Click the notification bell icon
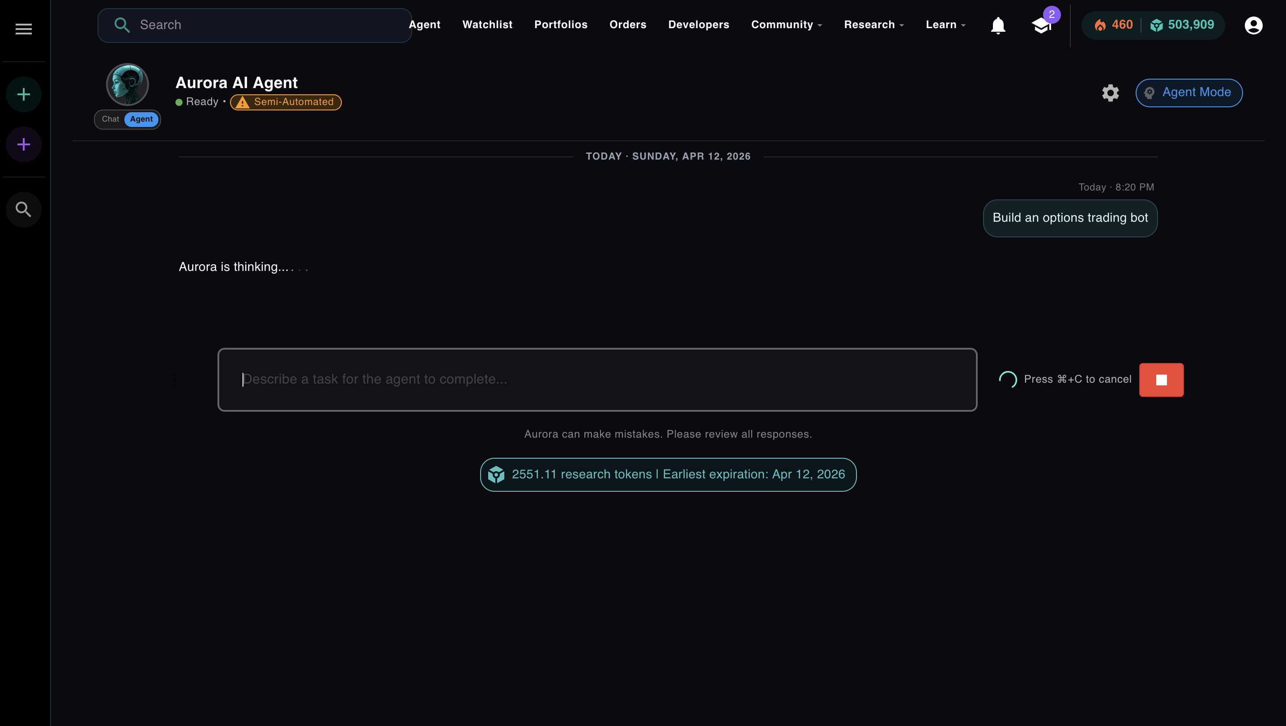Screen dimensions: 1286x726 pos(997,25)
